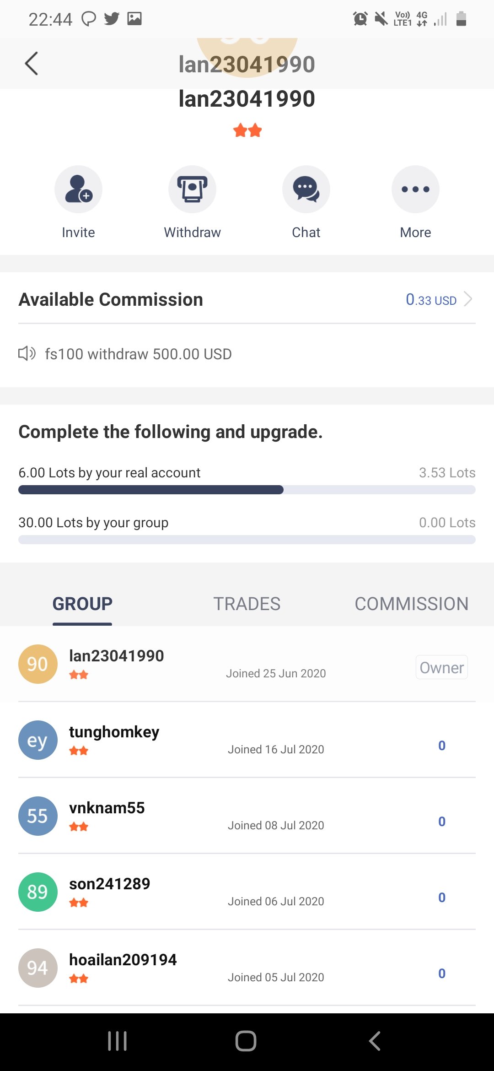494x1071 pixels.
Task: Open the Withdraw ATM icon
Action: point(192,189)
